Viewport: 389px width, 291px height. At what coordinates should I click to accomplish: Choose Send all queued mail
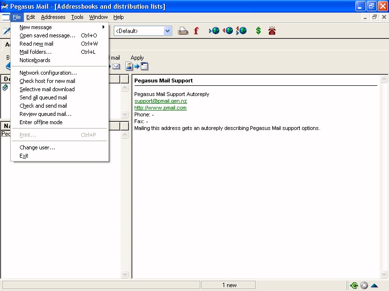[x=60, y=97]
